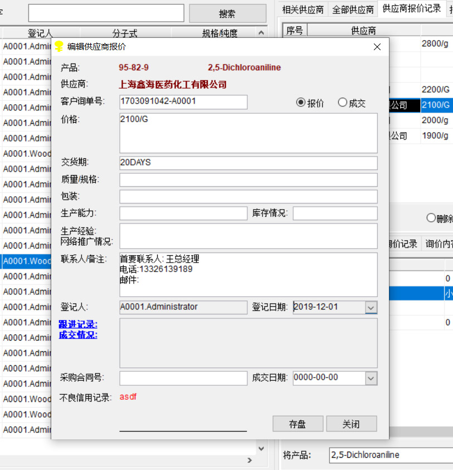Switch to the 相关供应商 tab
This screenshot has height=470, width=453.
click(303, 9)
